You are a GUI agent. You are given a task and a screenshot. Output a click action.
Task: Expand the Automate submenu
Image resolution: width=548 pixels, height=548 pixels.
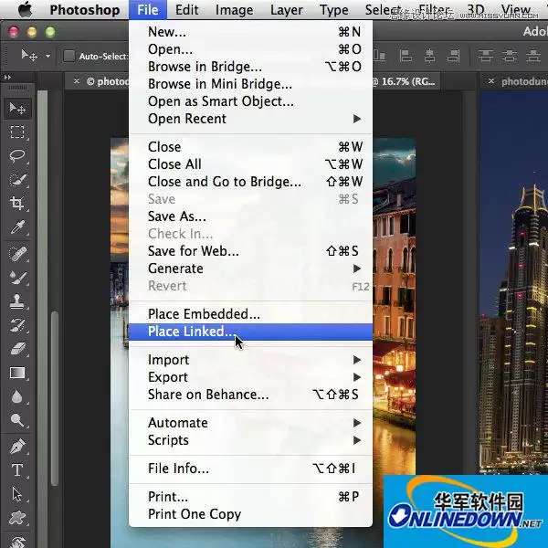(x=250, y=423)
